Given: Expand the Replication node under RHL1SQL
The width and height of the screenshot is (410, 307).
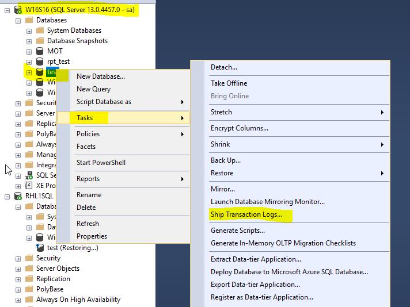Looking at the screenshot, I should [18, 279].
